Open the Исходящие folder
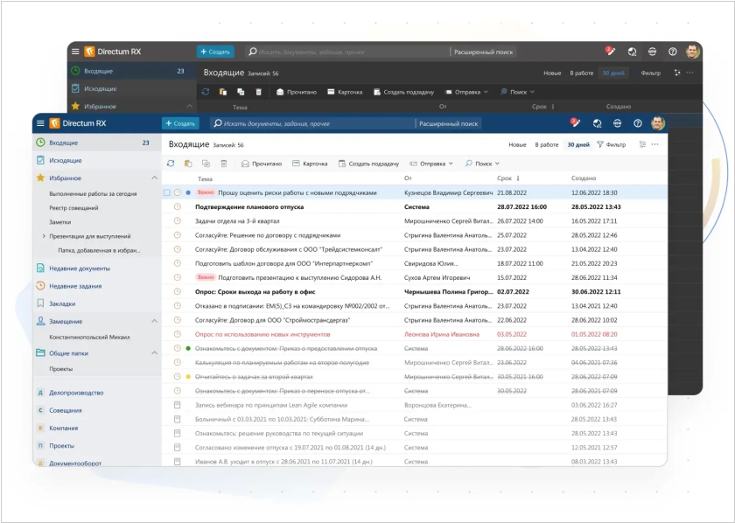735x523 pixels. point(66,161)
